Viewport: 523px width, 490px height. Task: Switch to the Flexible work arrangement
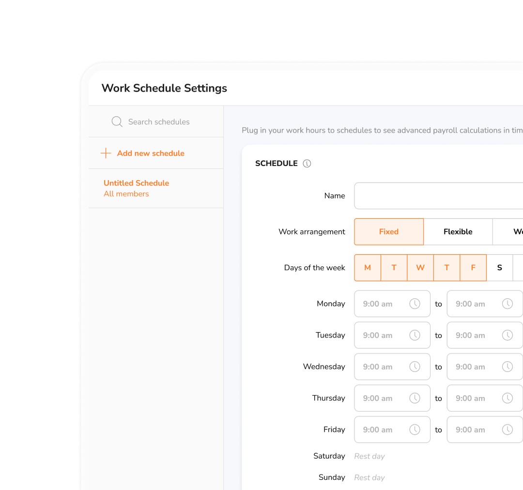[x=457, y=231]
